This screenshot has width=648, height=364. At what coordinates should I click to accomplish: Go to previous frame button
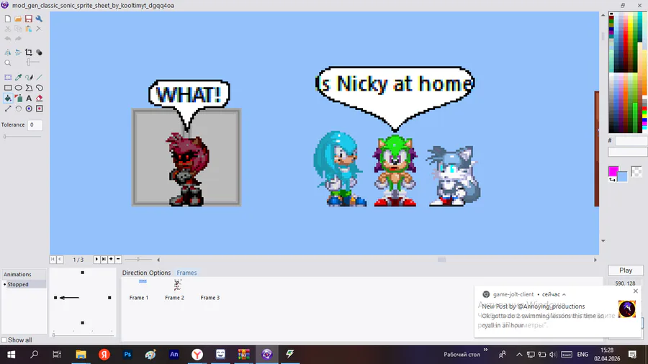coord(60,259)
